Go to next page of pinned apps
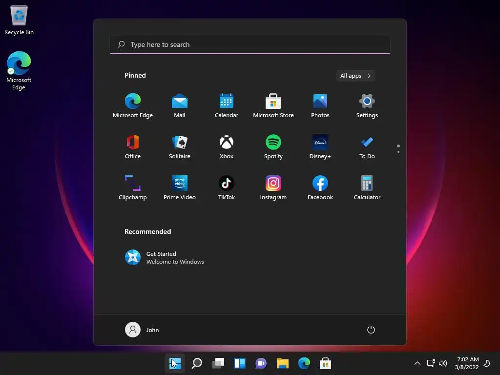 pos(398,152)
